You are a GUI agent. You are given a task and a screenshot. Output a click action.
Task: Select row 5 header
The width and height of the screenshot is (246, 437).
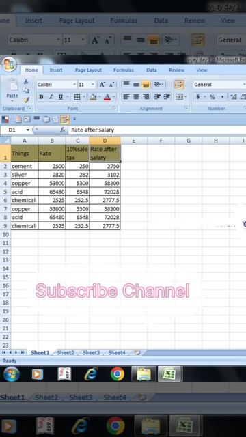pos(5,192)
